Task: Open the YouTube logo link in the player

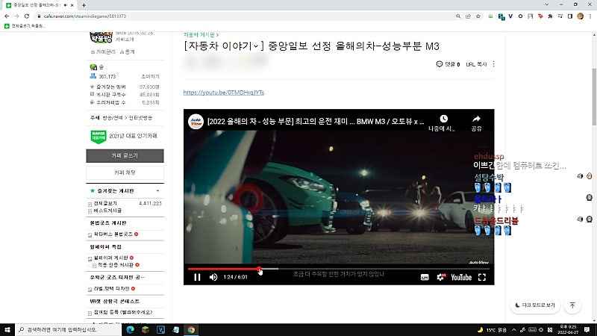Action: tap(461, 277)
